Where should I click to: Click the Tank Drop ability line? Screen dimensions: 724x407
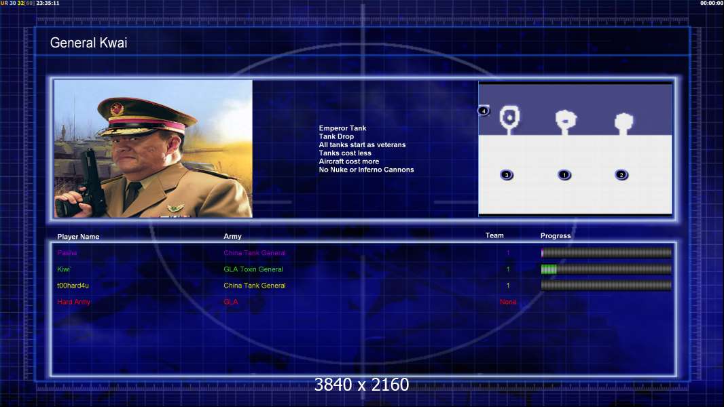pyautogui.click(x=336, y=136)
